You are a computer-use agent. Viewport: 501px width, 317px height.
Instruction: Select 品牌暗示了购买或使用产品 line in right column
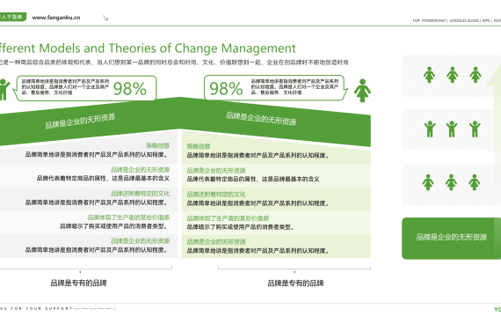click(x=240, y=227)
